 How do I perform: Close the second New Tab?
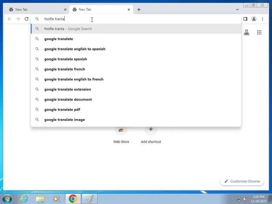(x=129, y=10)
